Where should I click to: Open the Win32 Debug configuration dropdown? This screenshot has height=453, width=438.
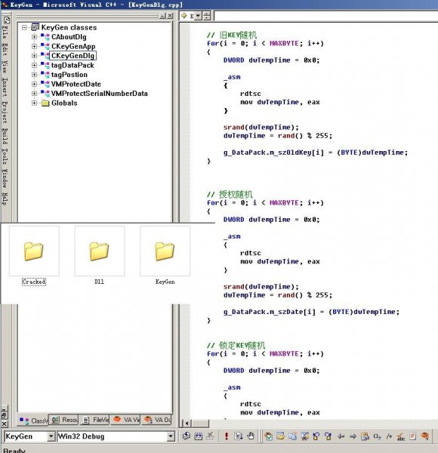(171, 436)
